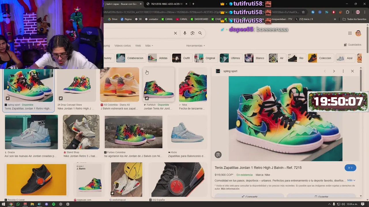Close the image preview panel
This screenshot has width=369, height=207.
click(x=352, y=71)
